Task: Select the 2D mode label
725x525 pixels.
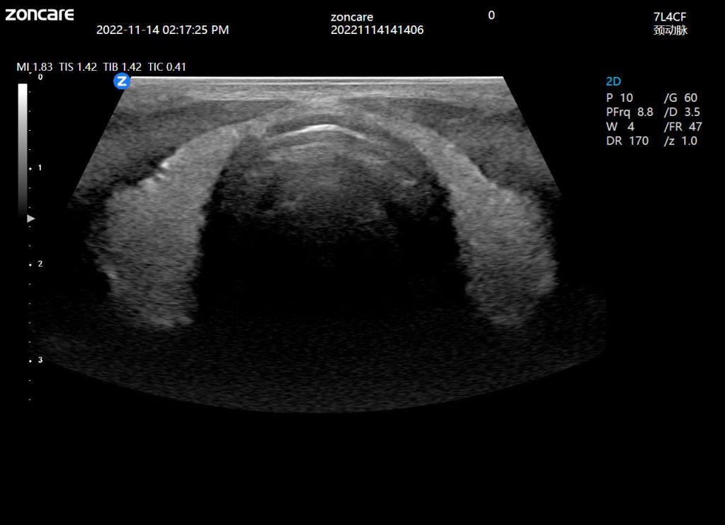Action: pos(613,82)
